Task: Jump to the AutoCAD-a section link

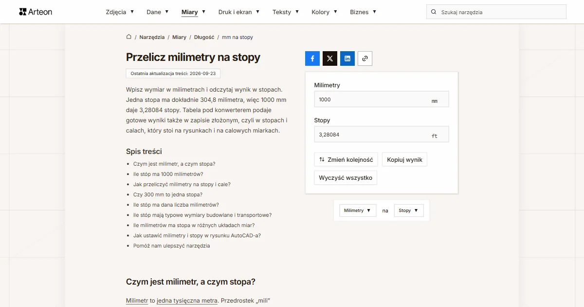Action: tap(197, 235)
